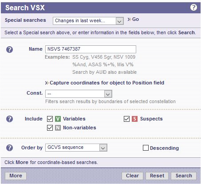The width and height of the screenshot is (201, 184).
Task: Click the More button
Action: (x=16, y=176)
